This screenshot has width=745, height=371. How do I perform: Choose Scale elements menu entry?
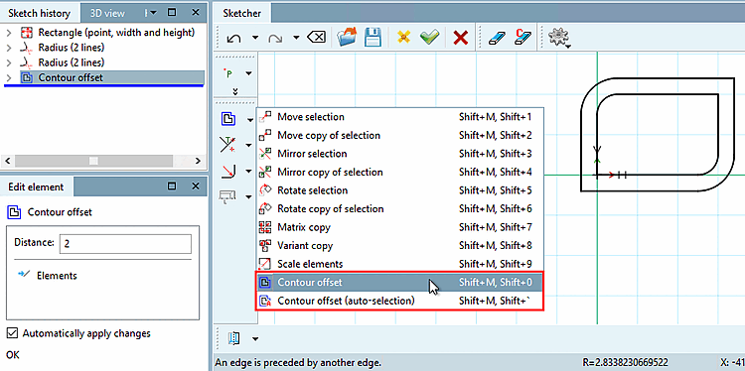tap(399, 264)
